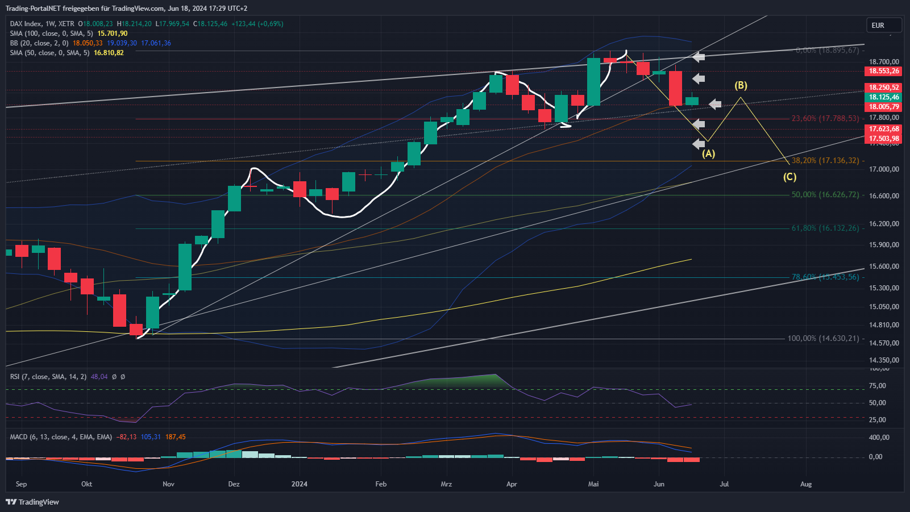The height and width of the screenshot is (512, 910).
Task: Click the SMA 100 value 15.701,90
Action: [x=113, y=34]
